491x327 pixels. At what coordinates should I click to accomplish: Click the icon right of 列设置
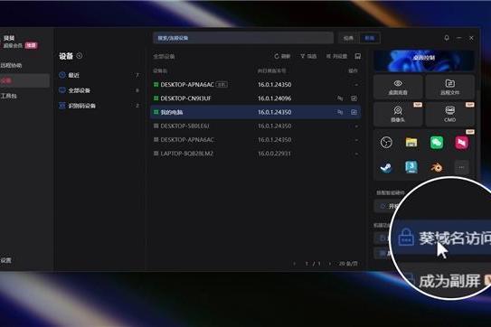pos(358,56)
